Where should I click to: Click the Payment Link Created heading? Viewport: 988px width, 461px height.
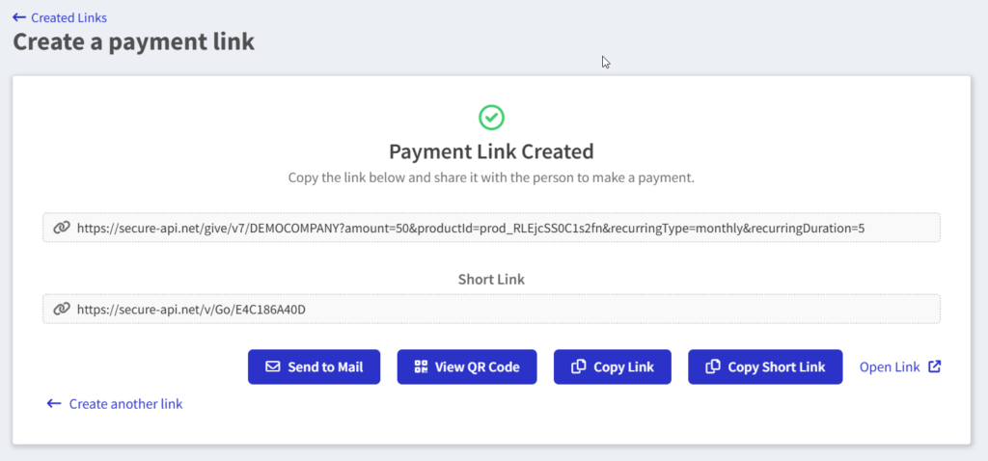(491, 151)
